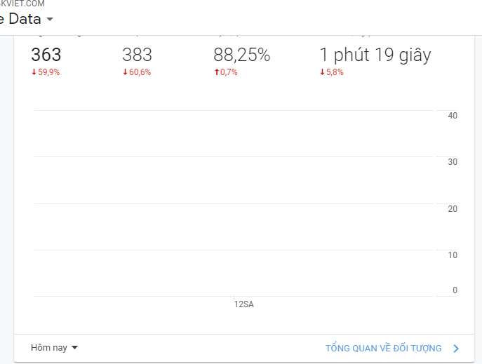Screen dimensions: 482x364
Task: Click the red down arrow beside 5,8%
Action: coord(322,72)
